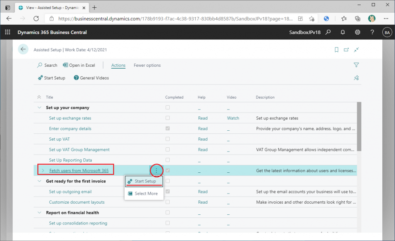Collapse the Get ready for the first invoice group
395x241 pixels.
[39, 181]
